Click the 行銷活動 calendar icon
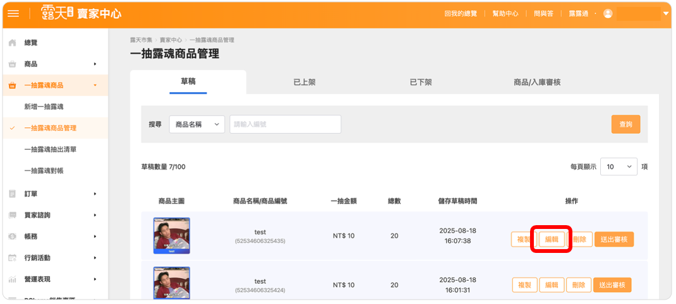Screen dimensions: 676x304 (12, 258)
